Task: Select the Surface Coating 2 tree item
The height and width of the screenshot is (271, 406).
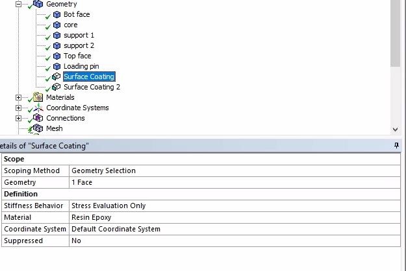Action: [92, 87]
